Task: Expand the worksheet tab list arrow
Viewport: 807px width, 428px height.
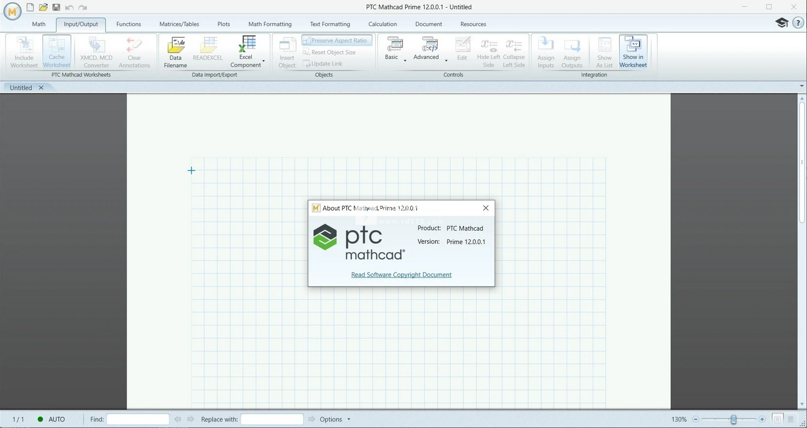Action: tap(801, 86)
